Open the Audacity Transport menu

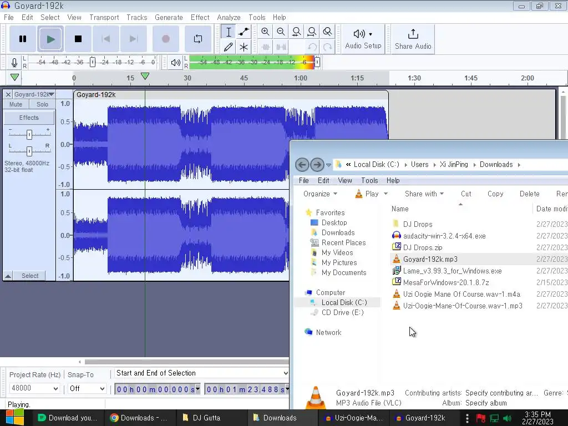tap(104, 17)
